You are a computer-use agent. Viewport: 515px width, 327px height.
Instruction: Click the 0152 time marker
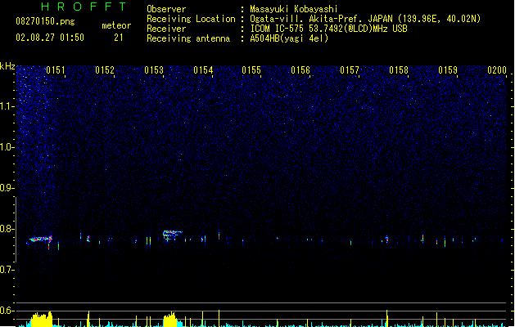105,70
